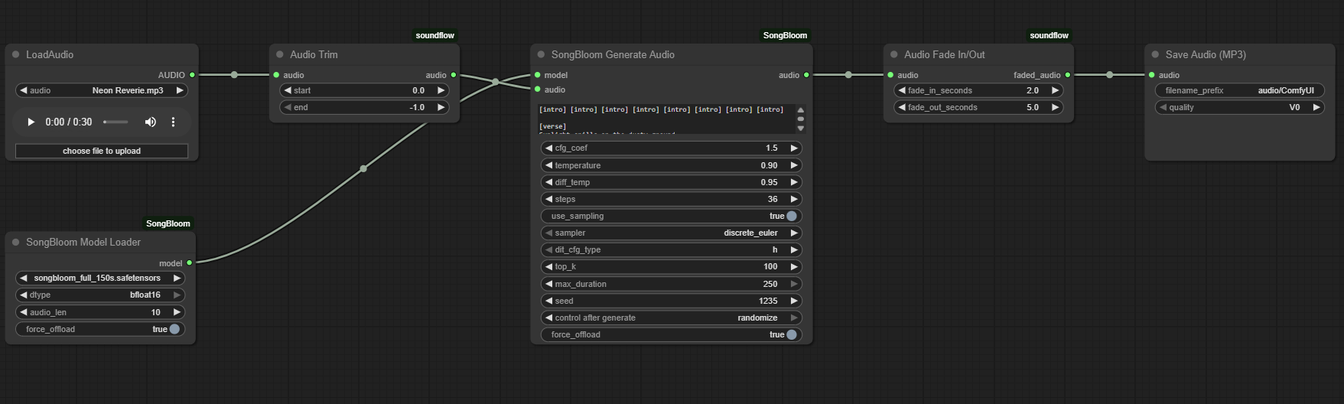Collapse the Audio Trim node
This screenshot has height=404, width=1344.
tap(280, 54)
